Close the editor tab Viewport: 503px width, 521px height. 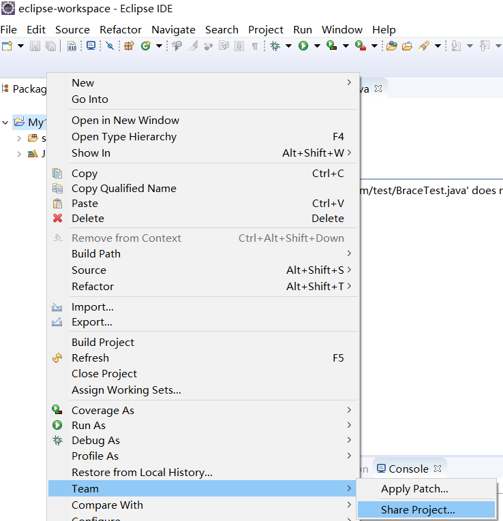378,89
